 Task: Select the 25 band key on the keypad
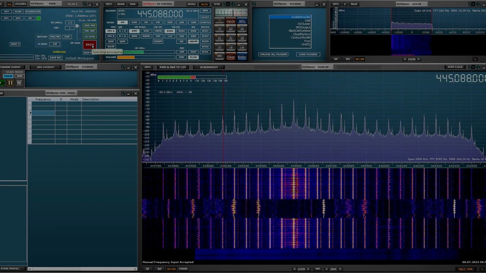[x=242, y=38]
